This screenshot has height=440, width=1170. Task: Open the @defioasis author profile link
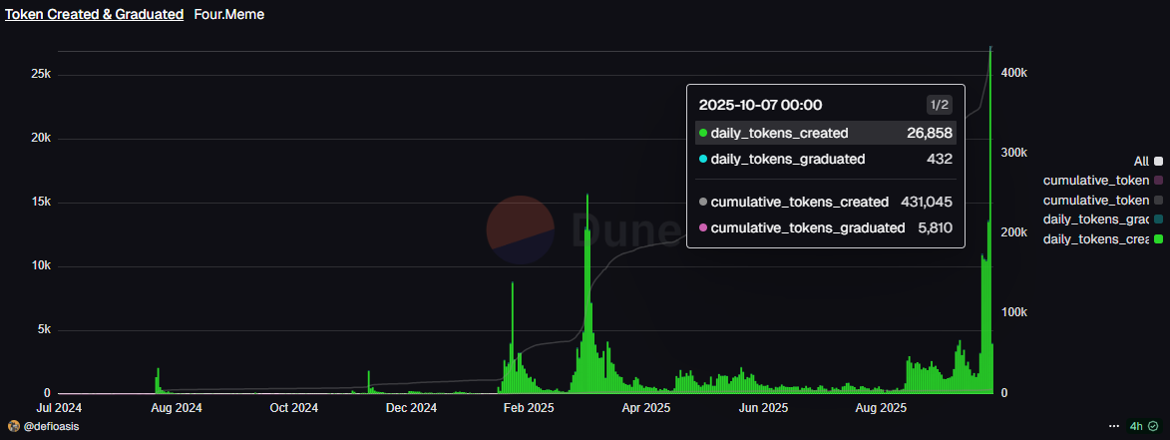click(x=50, y=426)
